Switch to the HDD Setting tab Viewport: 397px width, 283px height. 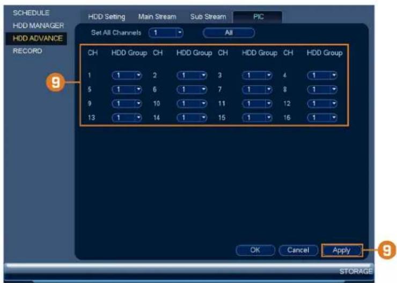click(107, 17)
